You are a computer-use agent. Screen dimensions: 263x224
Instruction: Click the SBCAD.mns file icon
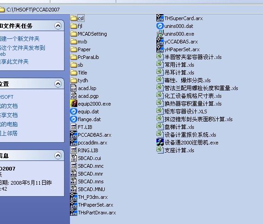point(74,181)
